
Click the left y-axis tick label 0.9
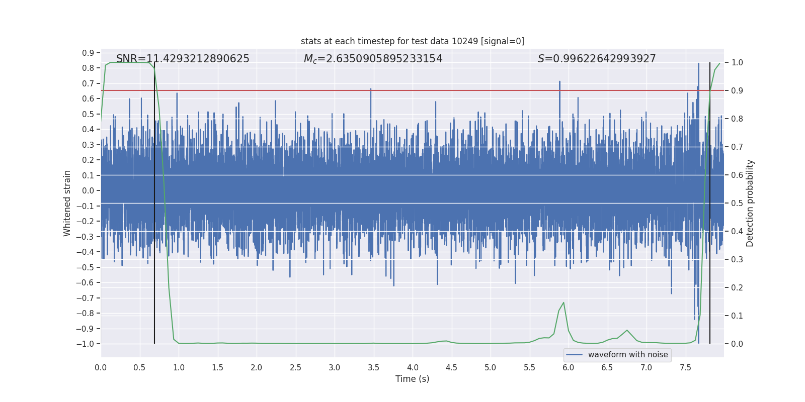[88, 53]
